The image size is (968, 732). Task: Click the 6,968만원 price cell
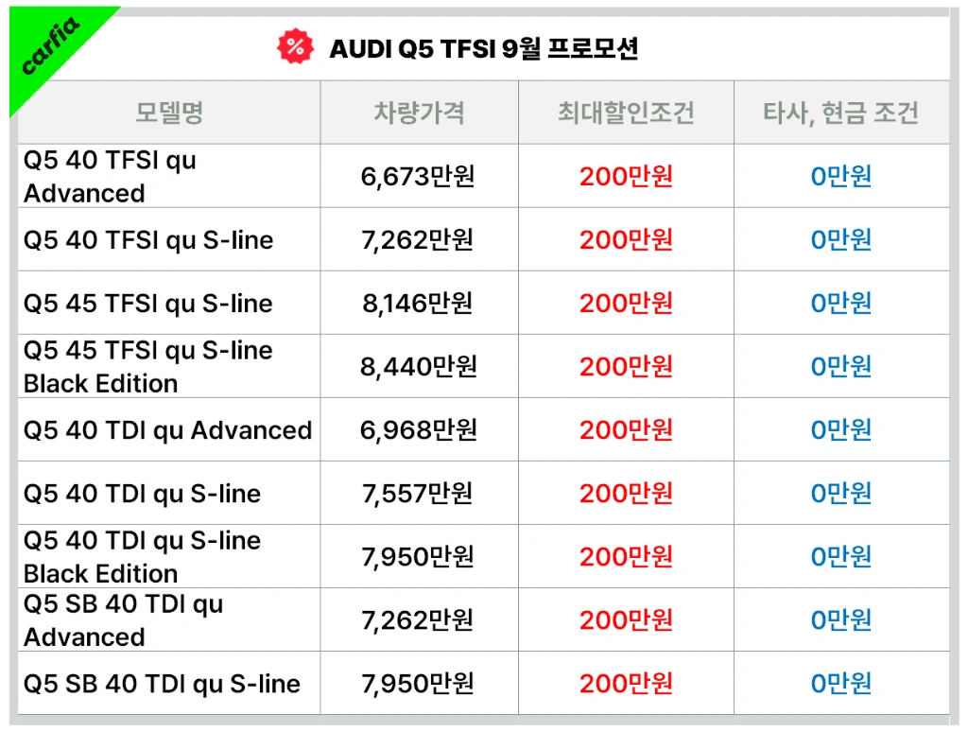pyautogui.click(x=418, y=430)
